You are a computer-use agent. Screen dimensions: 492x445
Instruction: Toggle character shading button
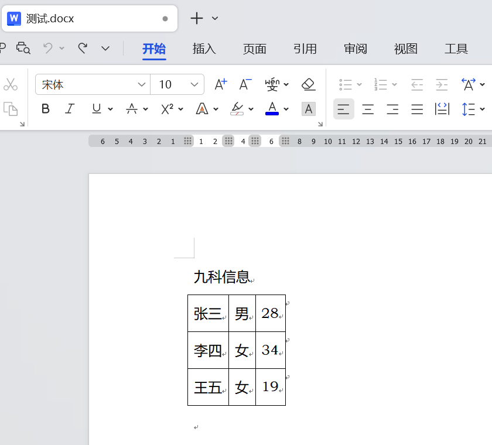click(309, 109)
